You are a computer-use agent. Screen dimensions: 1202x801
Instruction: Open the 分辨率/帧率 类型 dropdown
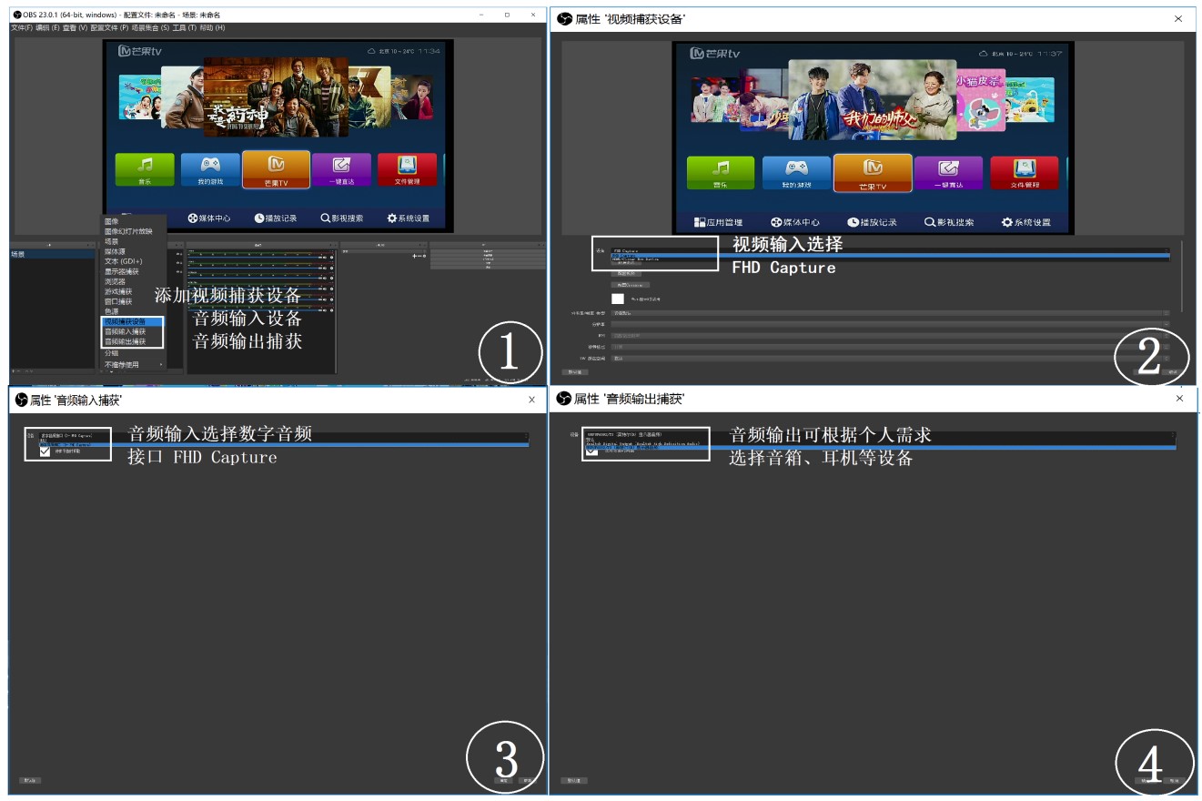(x=891, y=313)
